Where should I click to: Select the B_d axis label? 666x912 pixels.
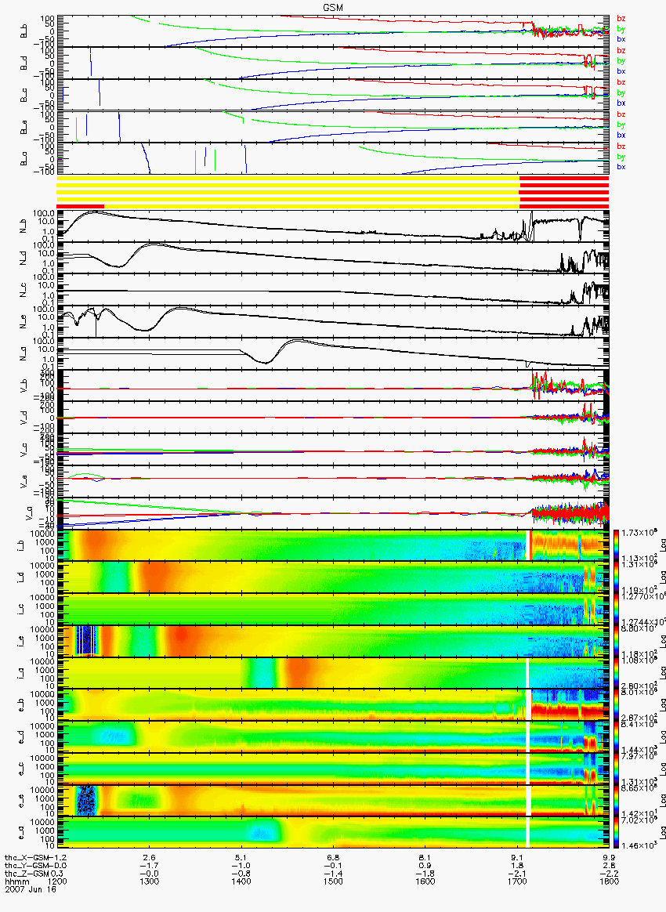coord(24,63)
